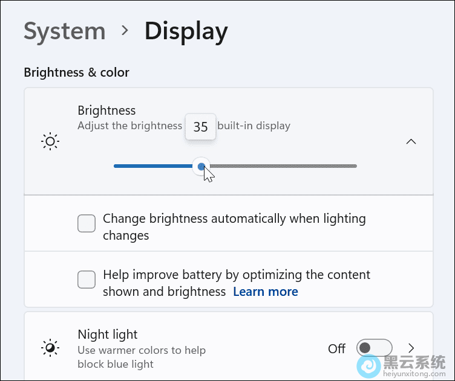This screenshot has height=381, width=455.
Task: Check the Help improve battery checkbox
Action: coord(87,280)
